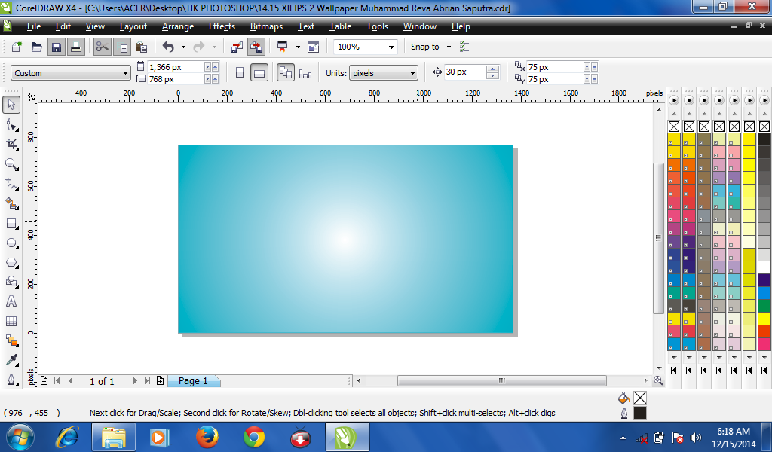Open a document with the Open icon
772x452 pixels.
[35, 46]
